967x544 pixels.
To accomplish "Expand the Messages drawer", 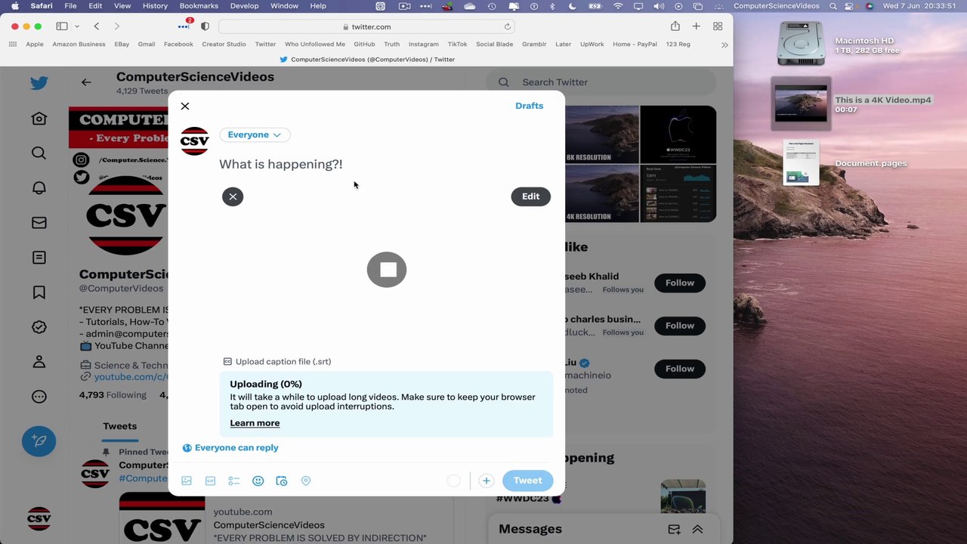I will pos(697,530).
